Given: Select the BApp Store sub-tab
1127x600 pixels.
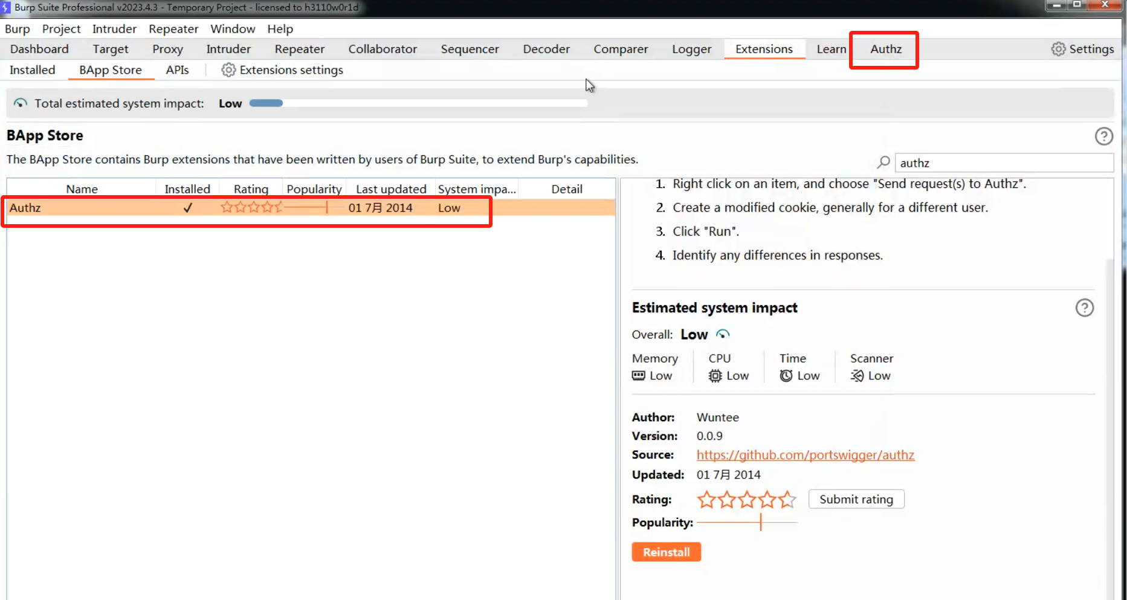Looking at the screenshot, I should pos(111,70).
